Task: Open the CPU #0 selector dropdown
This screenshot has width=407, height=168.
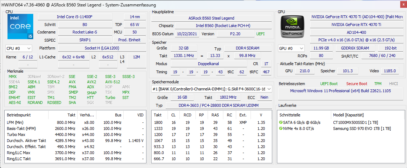Action: point(19,48)
